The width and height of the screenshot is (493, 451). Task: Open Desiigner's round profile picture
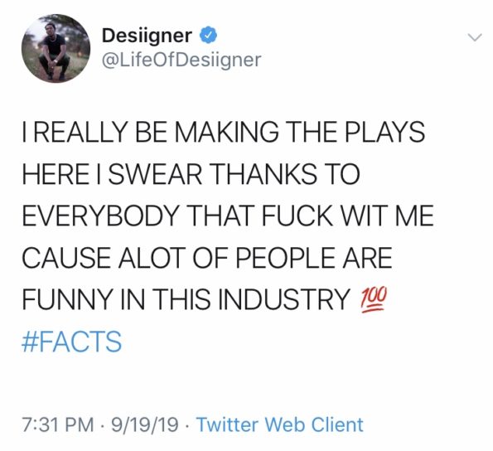coord(56,48)
